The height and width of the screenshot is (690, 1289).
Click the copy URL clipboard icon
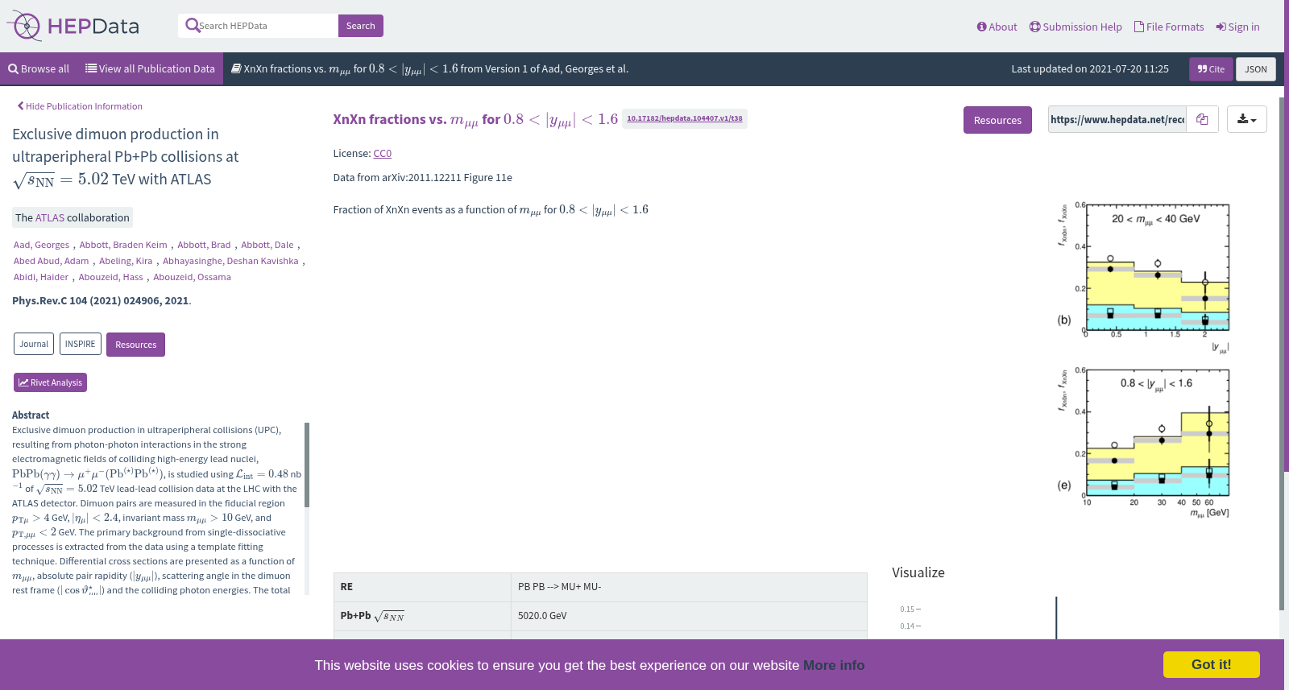[x=1202, y=119]
